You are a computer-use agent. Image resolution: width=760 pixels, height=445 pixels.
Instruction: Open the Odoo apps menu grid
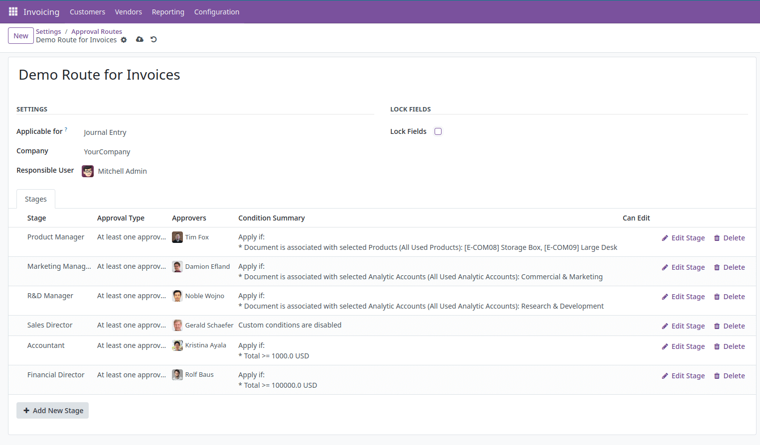point(12,12)
